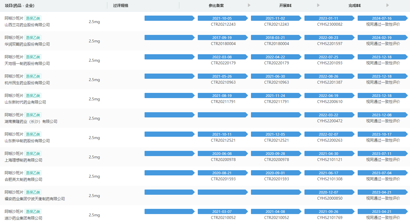Click the 2021-12-05 date bar
Image resolution: width=410 pixels, height=223 pixels.
coord(276,134)
